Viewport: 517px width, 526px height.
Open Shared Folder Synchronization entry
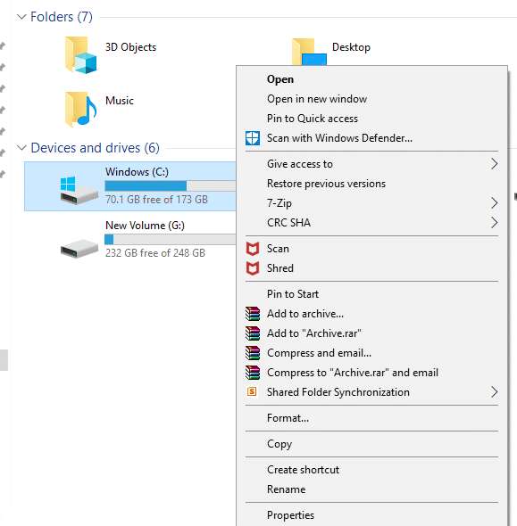click(371, 392)
